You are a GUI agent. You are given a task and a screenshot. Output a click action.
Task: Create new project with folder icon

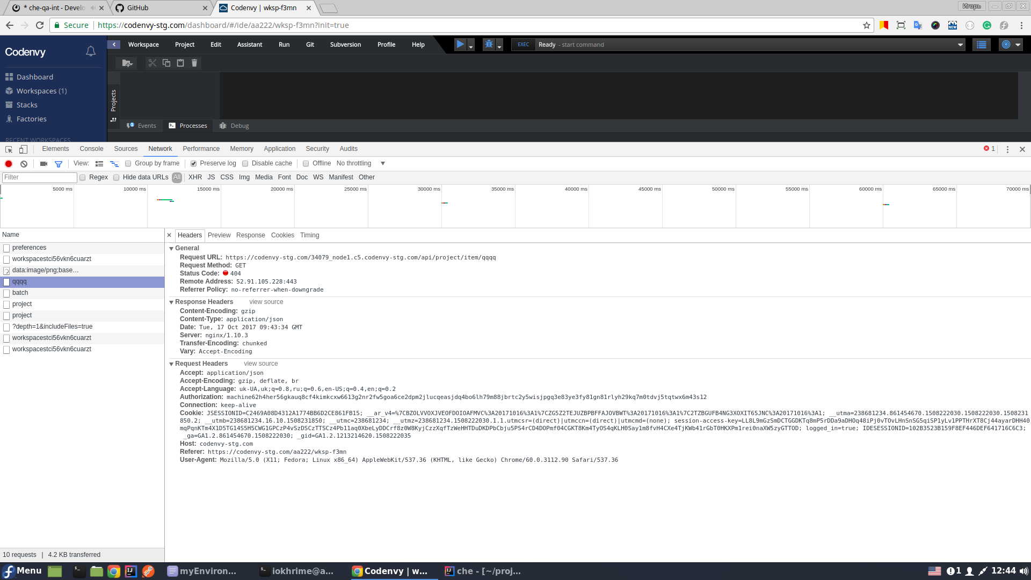pos(127,63)
